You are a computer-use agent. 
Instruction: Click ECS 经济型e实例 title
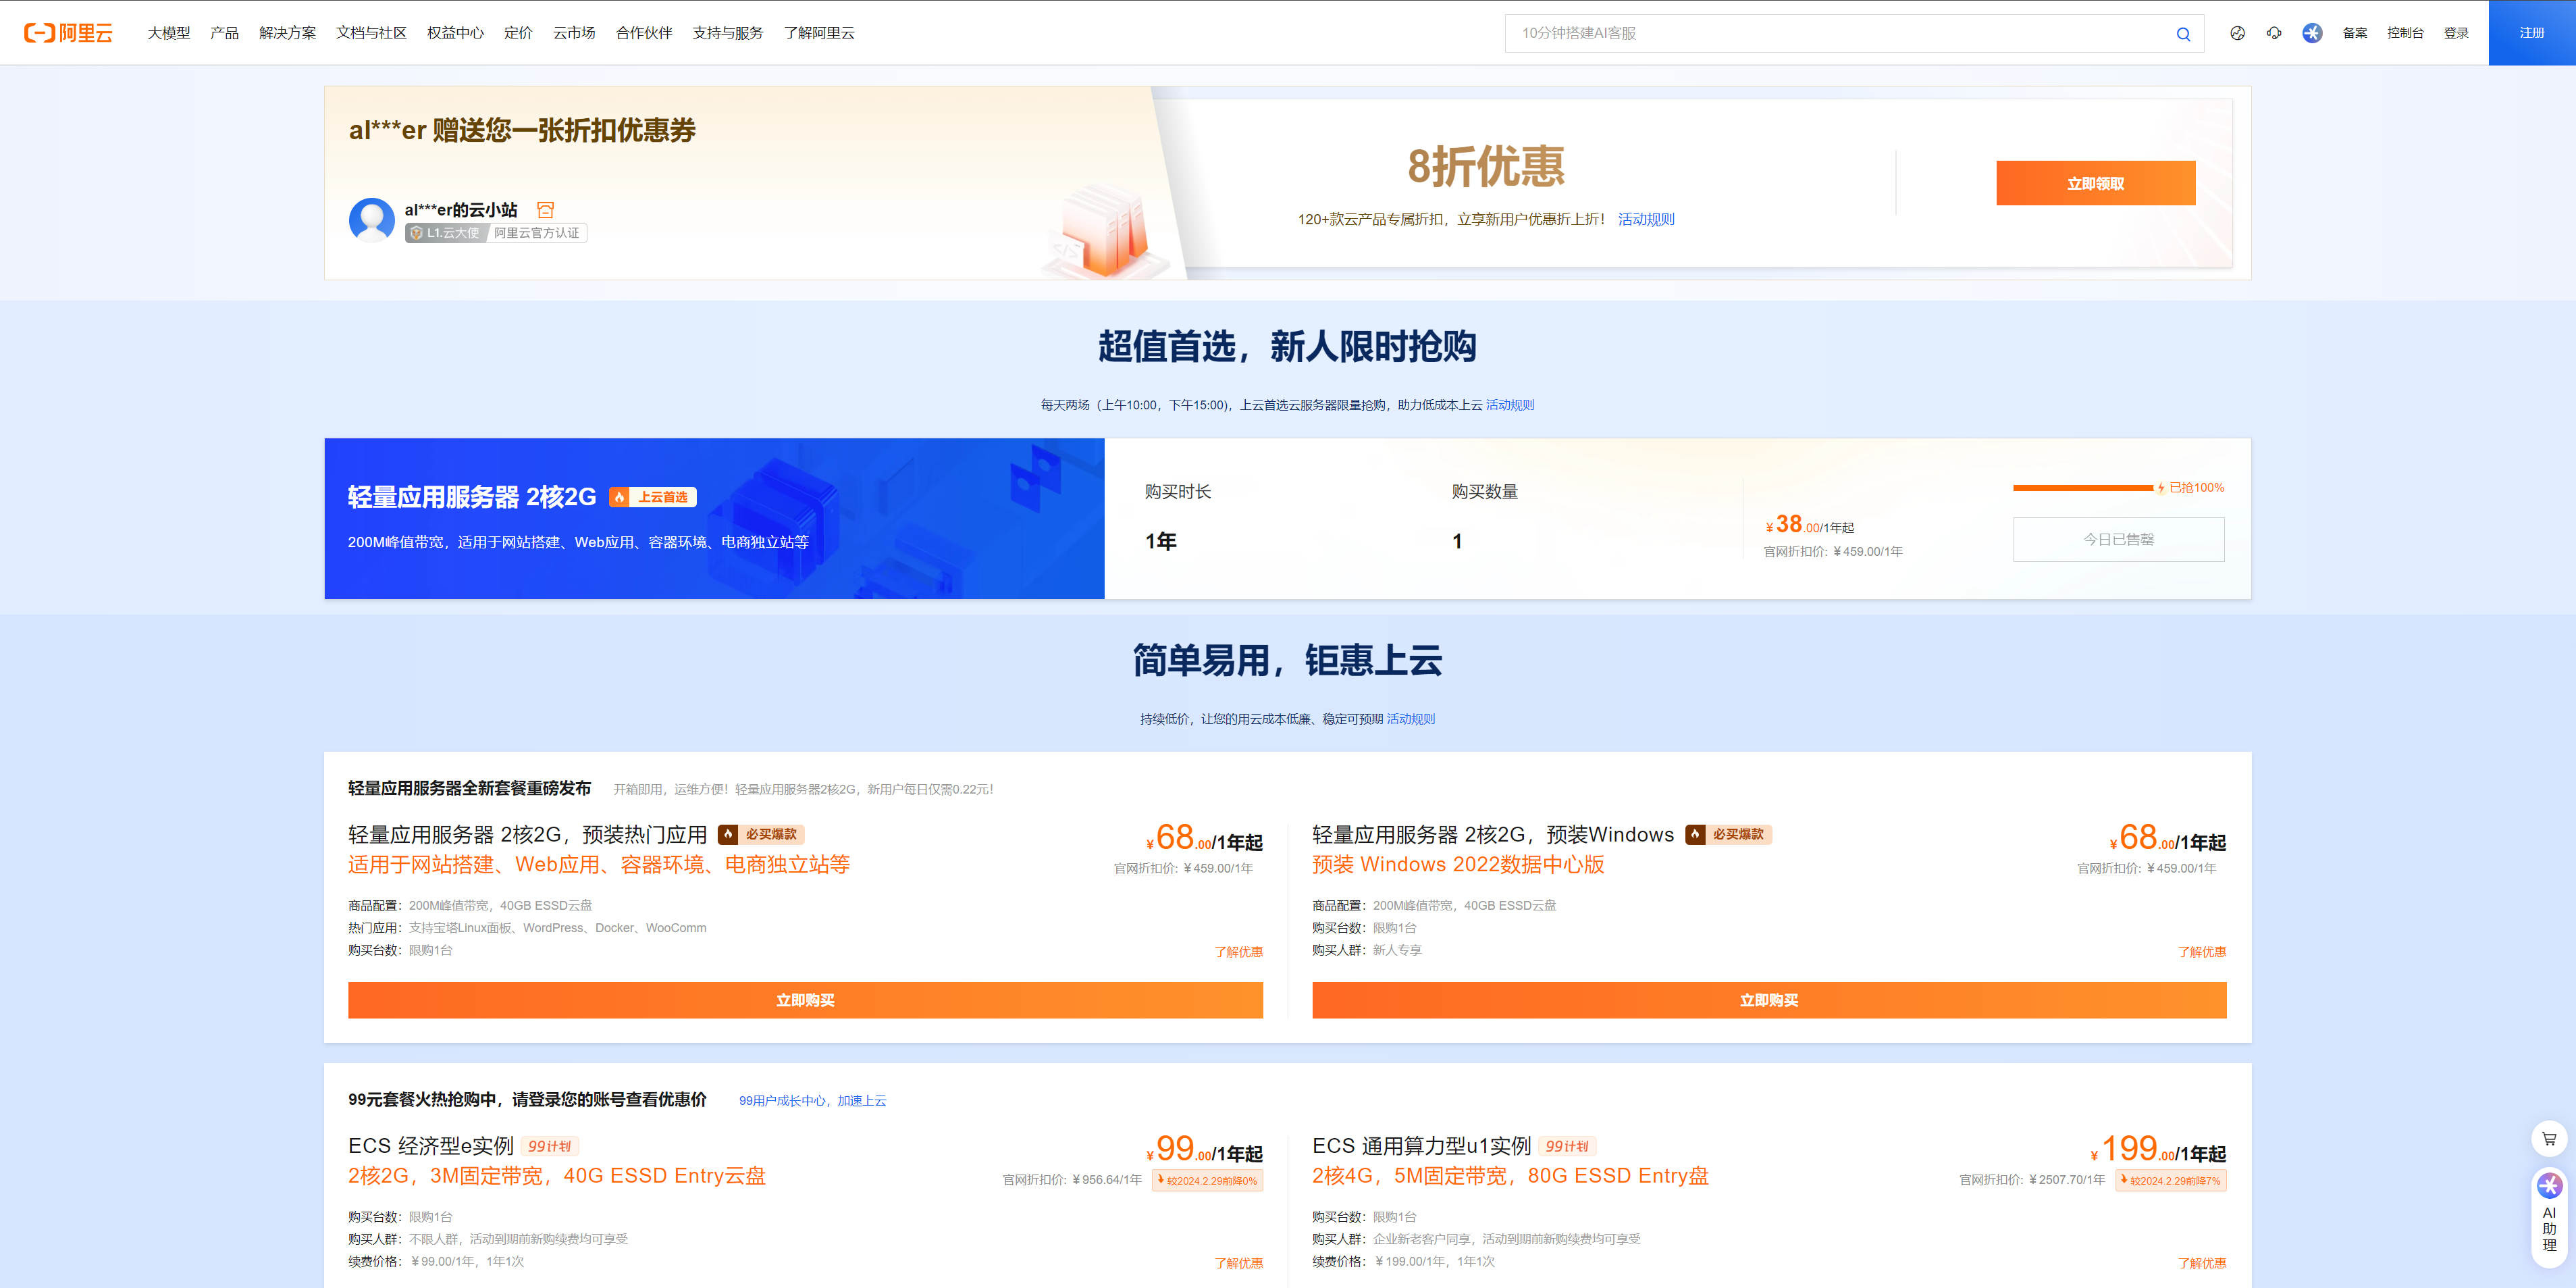point(431,1146)
